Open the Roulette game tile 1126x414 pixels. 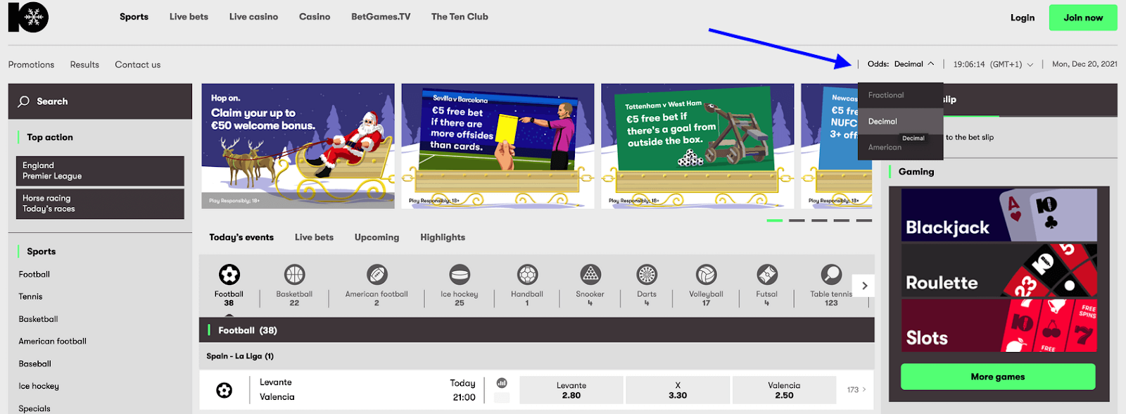(999, 270)
